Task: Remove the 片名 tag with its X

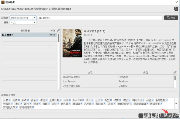Action: point(10,100)
